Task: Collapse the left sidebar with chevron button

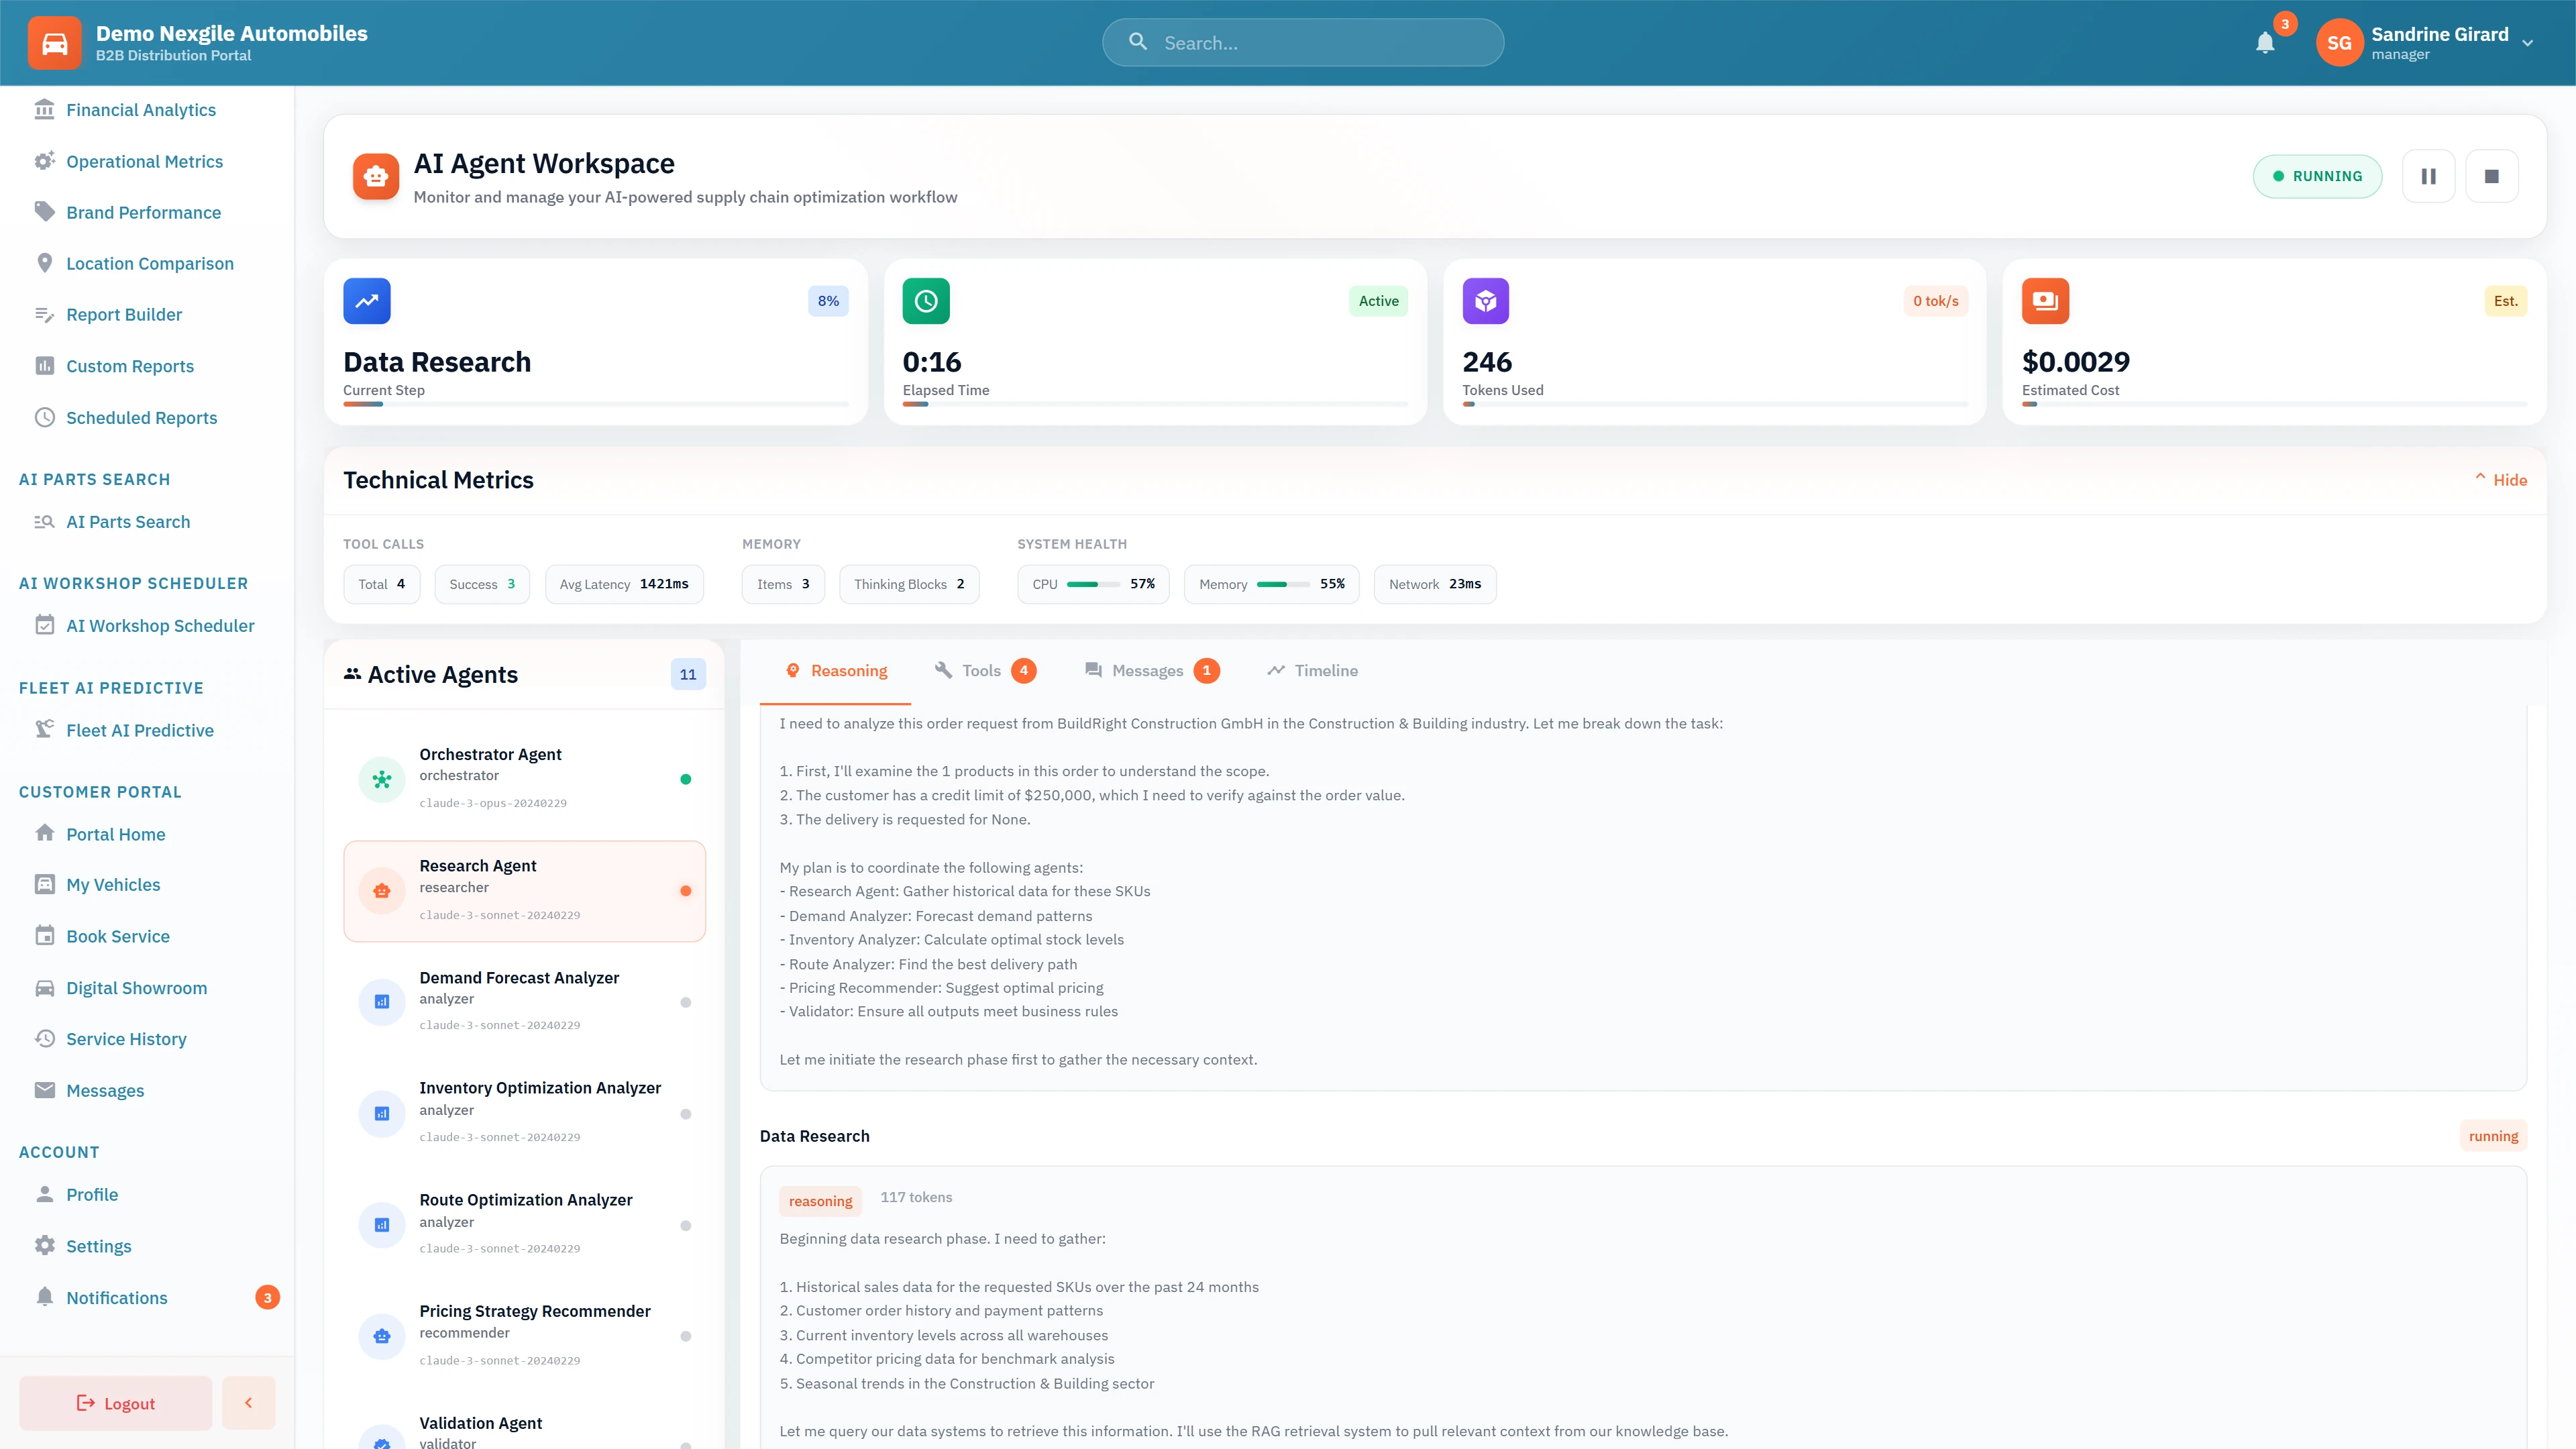Action: coord(248,1402)
